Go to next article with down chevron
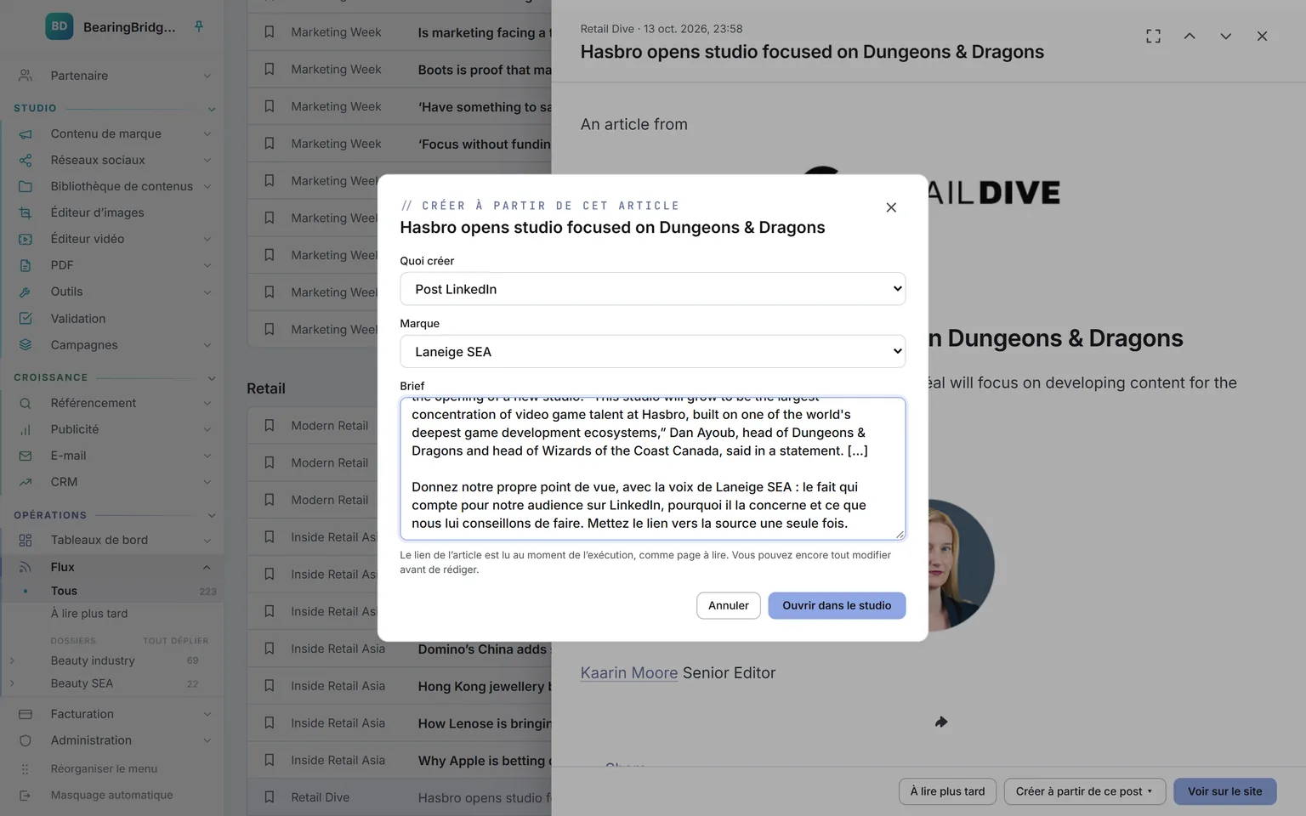1306x816 pixels. coord(1225,36)
